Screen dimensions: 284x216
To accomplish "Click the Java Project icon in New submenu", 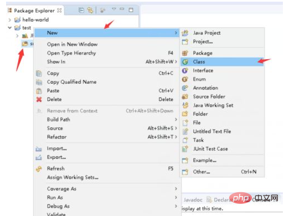I will (185, 33).
